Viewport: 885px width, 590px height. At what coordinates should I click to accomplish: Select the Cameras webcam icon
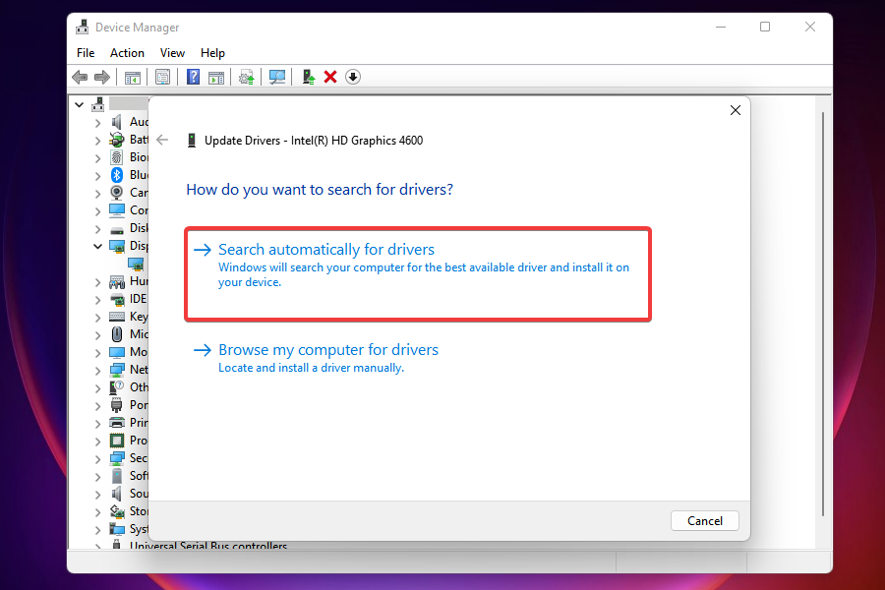[117, 193]
